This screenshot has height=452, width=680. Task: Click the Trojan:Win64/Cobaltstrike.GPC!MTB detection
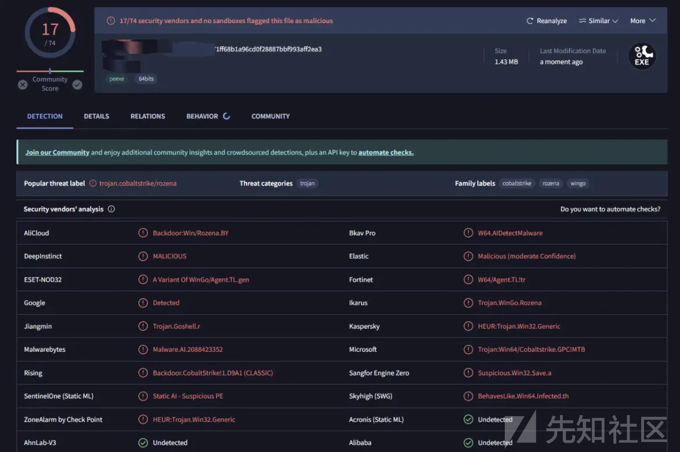[531, 349]
